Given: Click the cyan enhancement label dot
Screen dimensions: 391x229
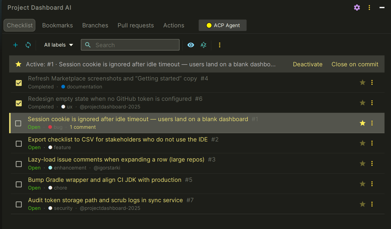Looking at the screenshot, I should point(50,168).
